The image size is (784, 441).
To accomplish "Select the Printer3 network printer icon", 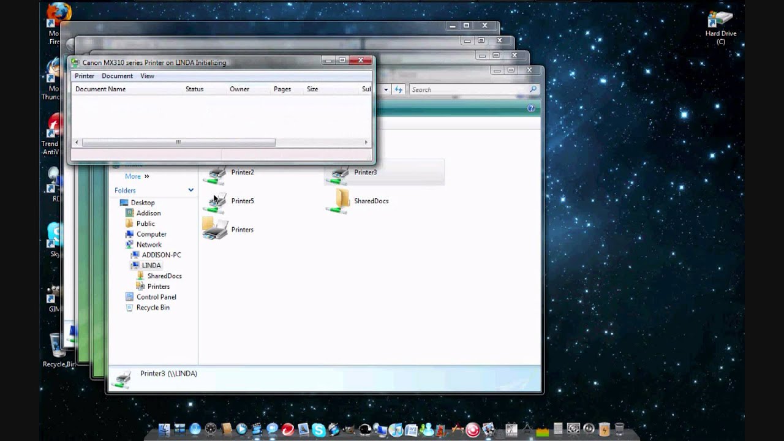I will [x=337, y=173].
